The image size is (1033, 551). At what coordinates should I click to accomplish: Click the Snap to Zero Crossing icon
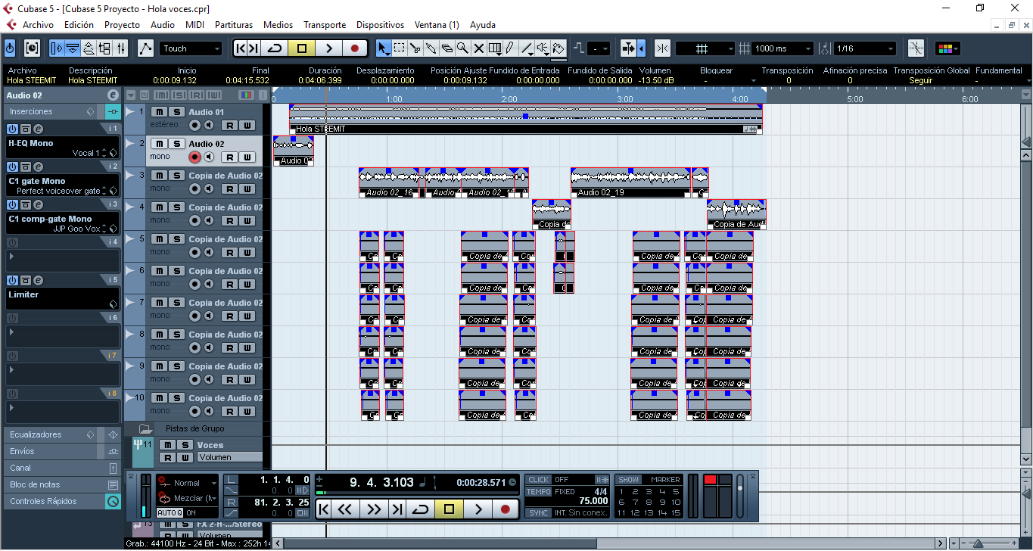click(916, 48)
